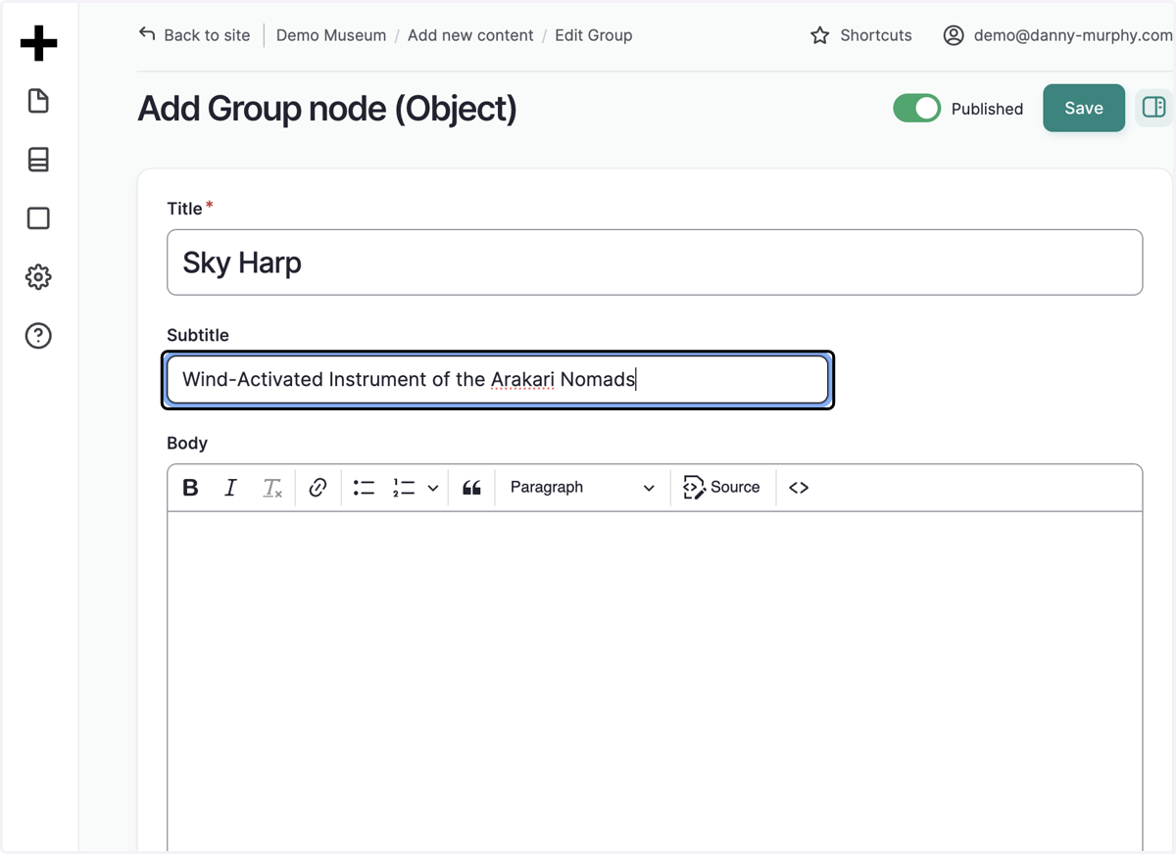Toggle the Published switch
Viewport: 1176px width, 854px height.
coord(916,109)
